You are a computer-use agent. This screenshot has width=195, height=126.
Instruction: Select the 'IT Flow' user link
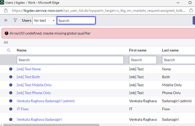click(23, 109)
